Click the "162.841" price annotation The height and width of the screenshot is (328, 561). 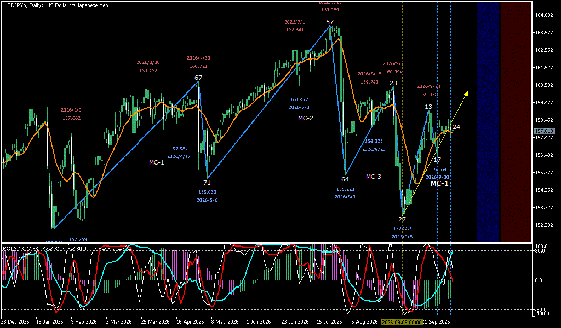pos(295,30)
